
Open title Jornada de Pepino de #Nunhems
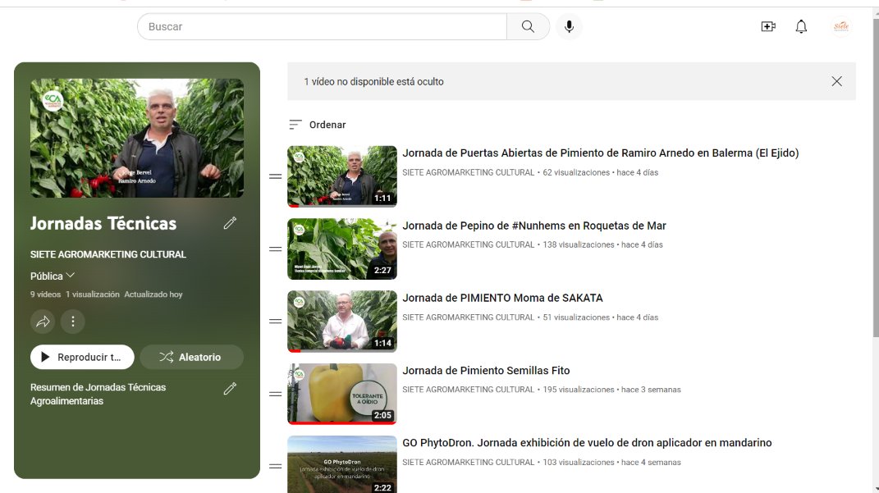tap(534, 226)
